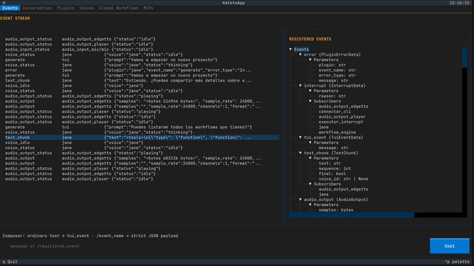This screenshot has width=474, height=266.
Task: Select the error event row from jane
Action: [142, 70]
